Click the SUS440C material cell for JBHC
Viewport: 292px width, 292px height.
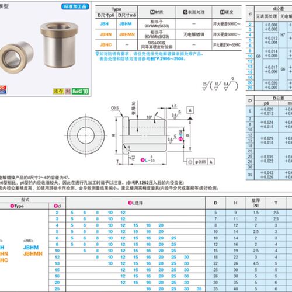pos(157,45)
